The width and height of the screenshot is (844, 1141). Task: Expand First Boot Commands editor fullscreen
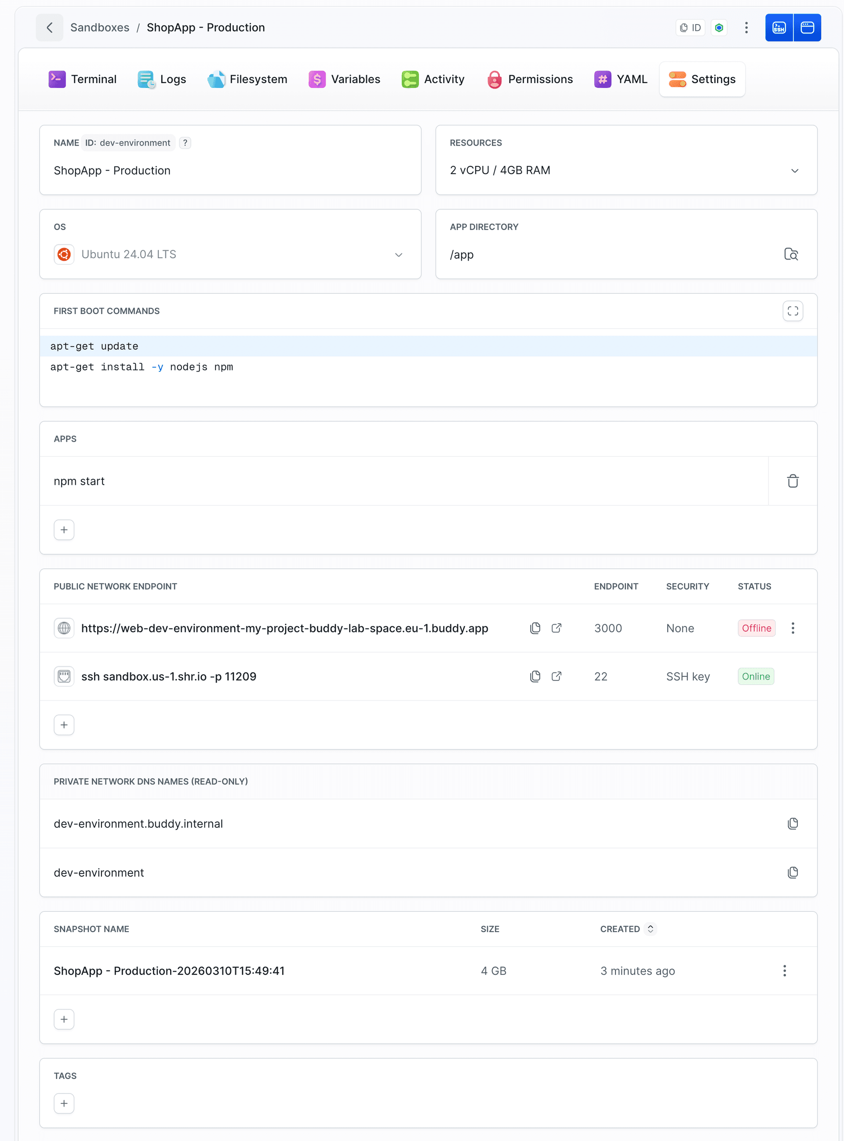(x=793, y=311)
